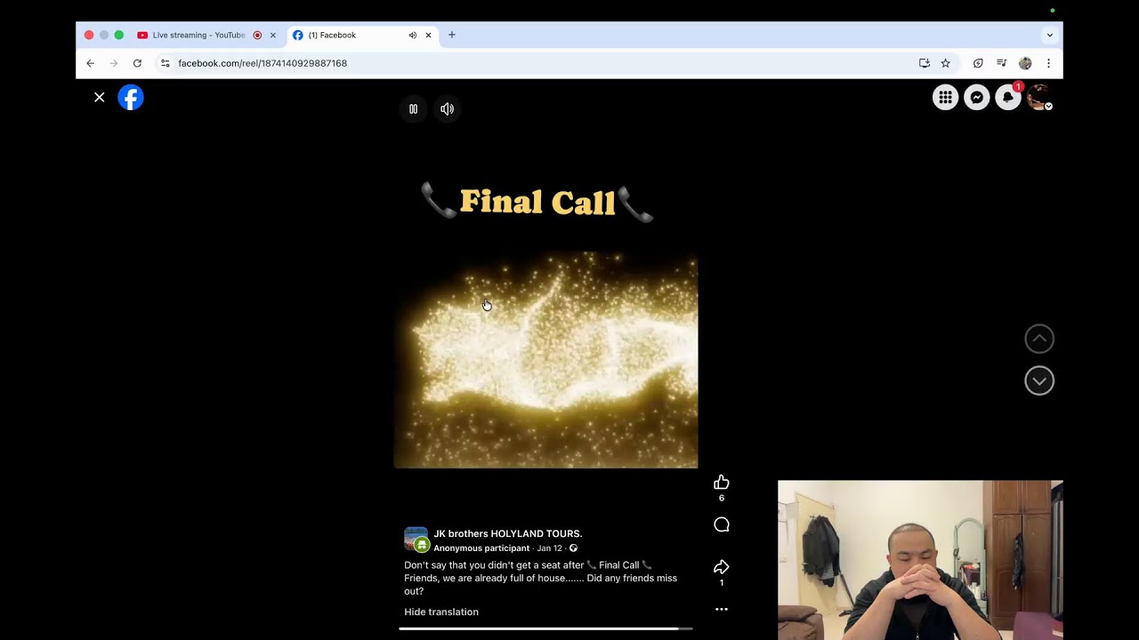Go to the next reel
Image resolution: width=1139 pixels, height=640 pixels.
click(1039, 380)
